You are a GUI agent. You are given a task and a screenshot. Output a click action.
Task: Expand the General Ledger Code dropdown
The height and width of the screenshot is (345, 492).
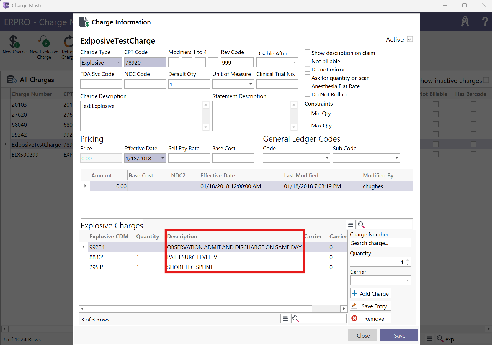(x=327, y=158)
